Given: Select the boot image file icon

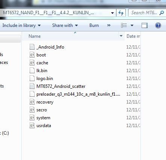Looking at the screenshot, I should coord(32,55).
